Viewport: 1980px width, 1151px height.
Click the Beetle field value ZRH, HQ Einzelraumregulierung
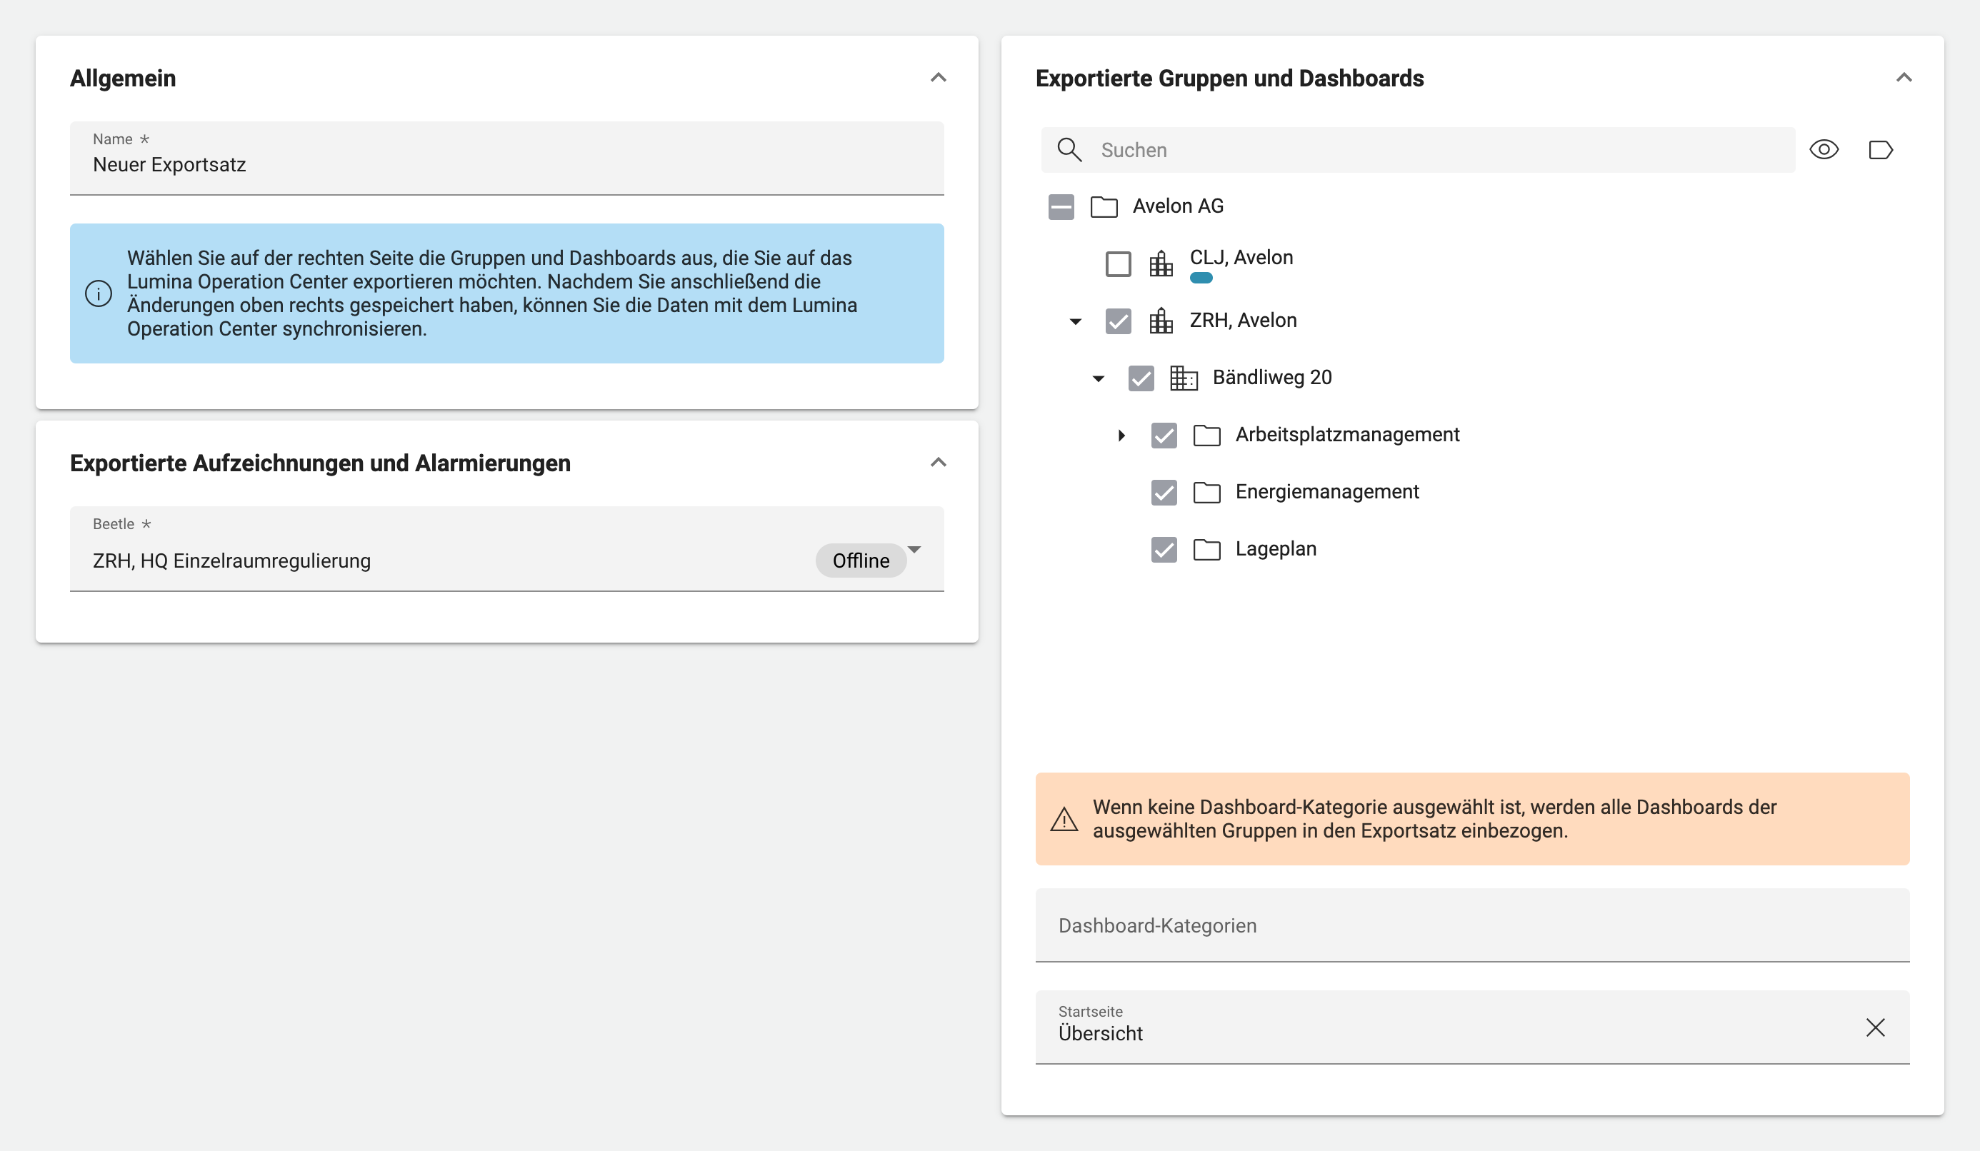(231, 561)
